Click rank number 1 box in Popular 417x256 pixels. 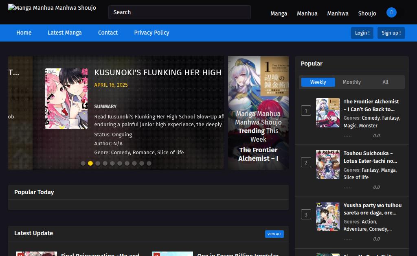click(306, 111)
